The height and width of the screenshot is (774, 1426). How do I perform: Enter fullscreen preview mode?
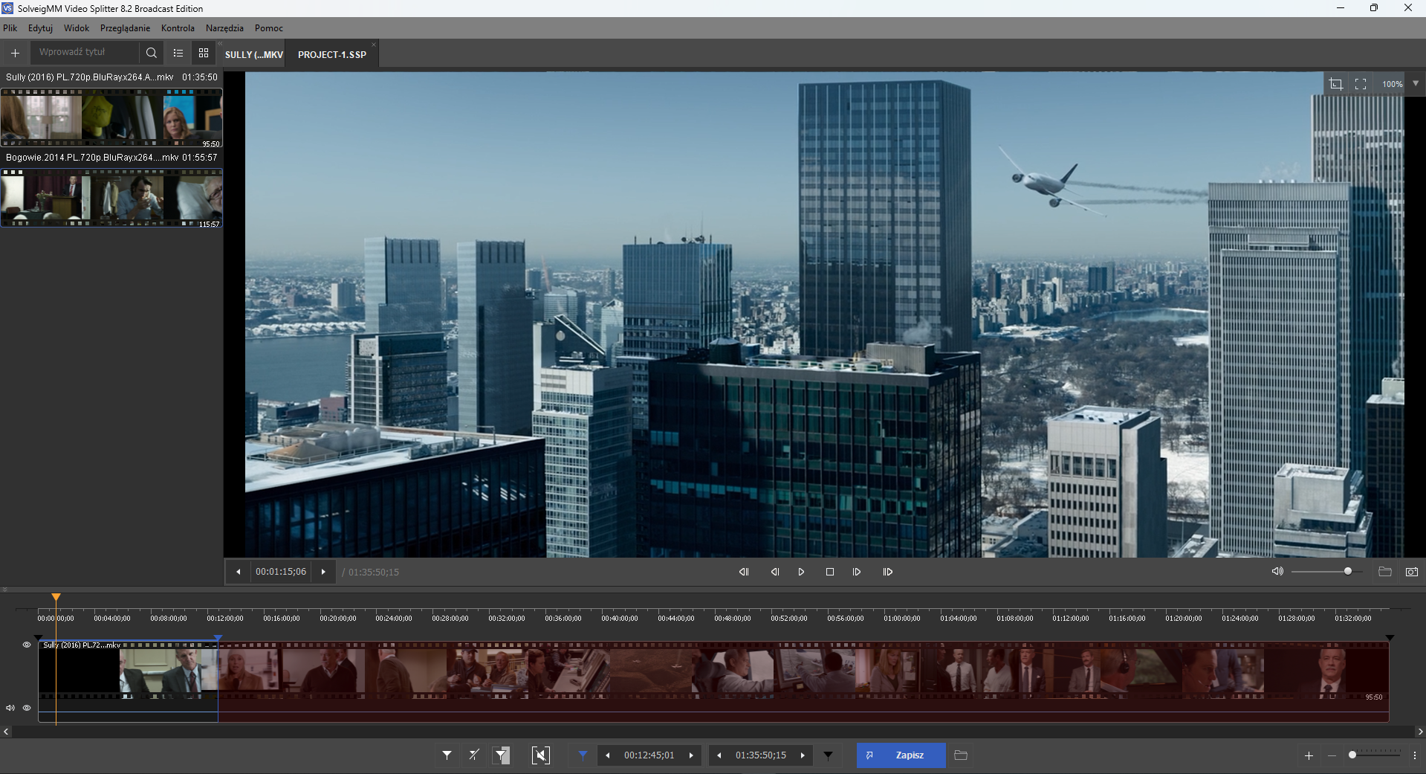(1361, 84)
